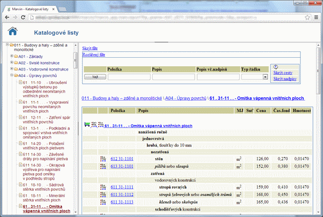Click the green cart icon beside the heading

[87, 125]
